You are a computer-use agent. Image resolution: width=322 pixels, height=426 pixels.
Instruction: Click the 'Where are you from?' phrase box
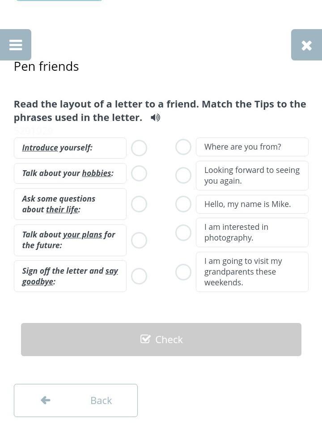click(x=252, y=147)
